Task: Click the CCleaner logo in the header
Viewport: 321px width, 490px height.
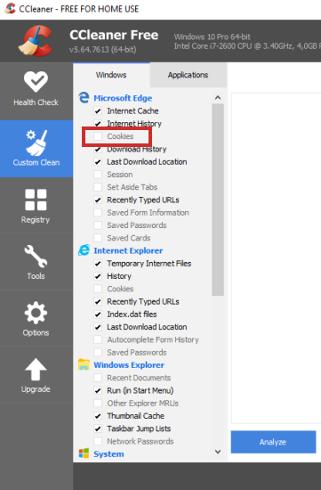Action: (x=35, y=41)
